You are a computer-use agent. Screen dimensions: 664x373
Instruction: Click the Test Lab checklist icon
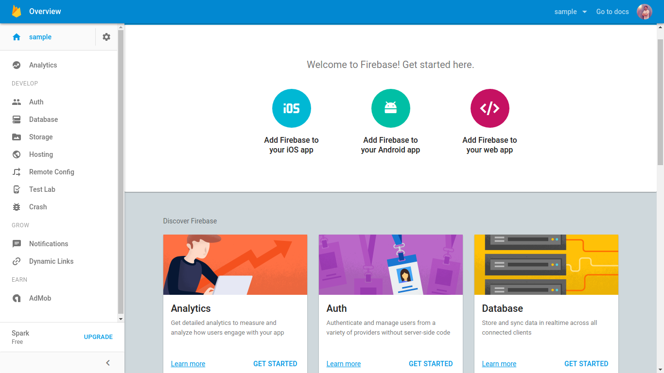17,189
